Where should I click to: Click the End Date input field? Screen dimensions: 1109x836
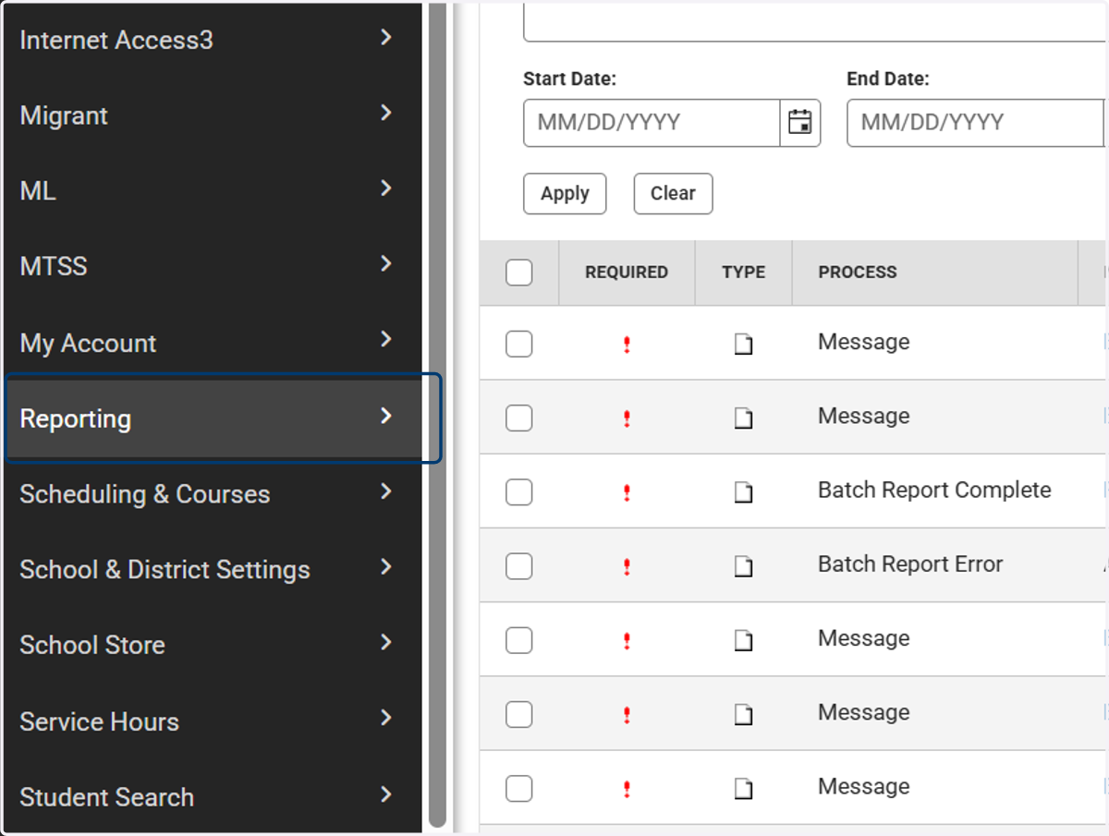click(x=975, y=123)
